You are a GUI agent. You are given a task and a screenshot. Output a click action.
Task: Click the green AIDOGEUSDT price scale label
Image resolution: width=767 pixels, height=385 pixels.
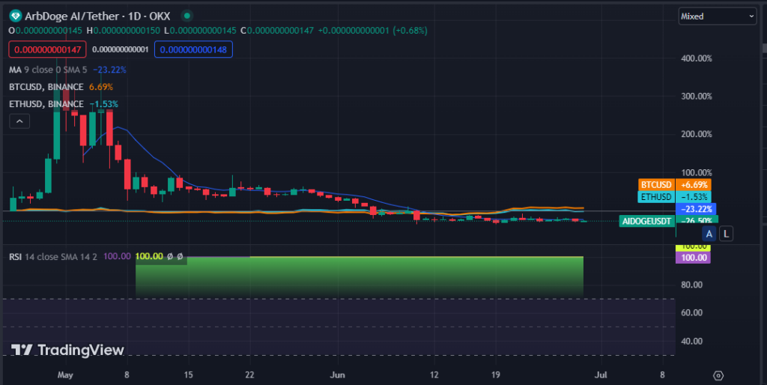coord(646,221)
